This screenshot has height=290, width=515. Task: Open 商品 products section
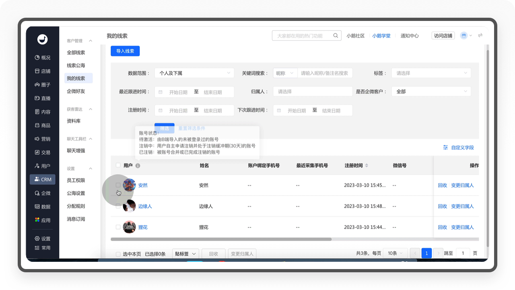click(x=43, y=126)
